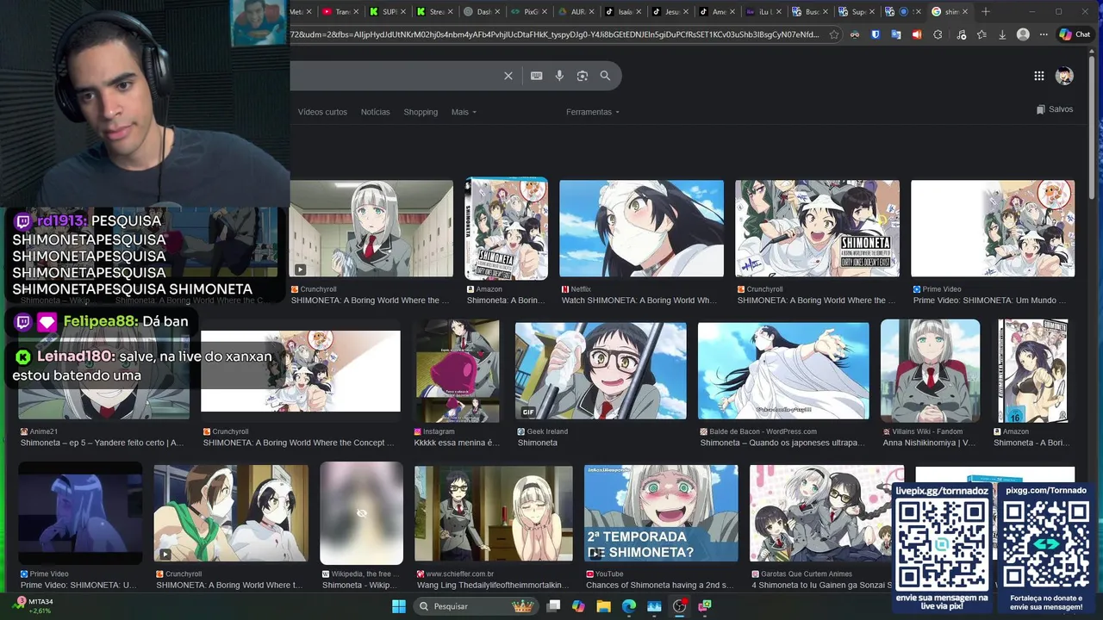
Task: Switch to the PixGG browser tab
Action: tap(527, 11)
